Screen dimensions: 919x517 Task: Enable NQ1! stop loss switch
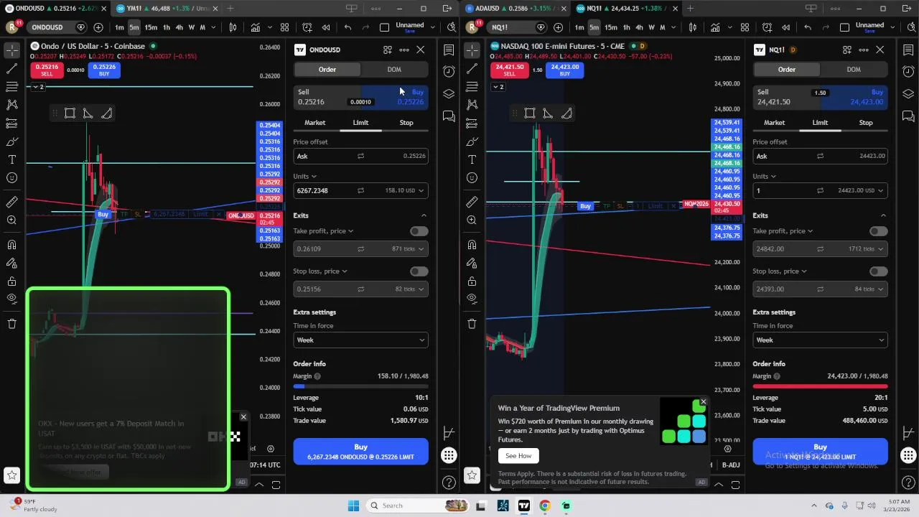[x=878, y=271]
